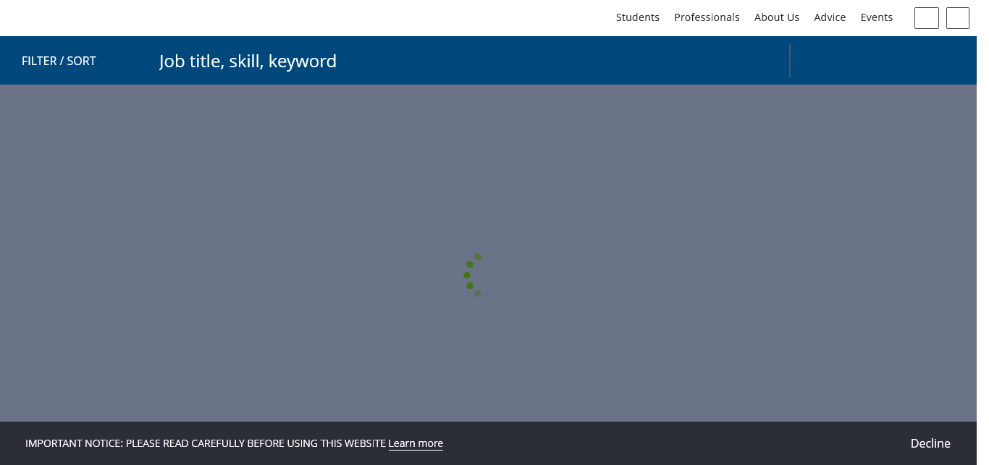989x465 pixels.
Task: Expand the FILTER / SORT panel
Action: click(59, 61)
